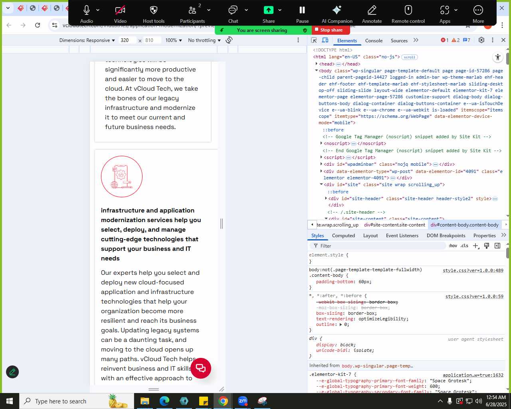Screen dimensions: 511x409
Task: Expand Apps options arrow
Action: 456,10
